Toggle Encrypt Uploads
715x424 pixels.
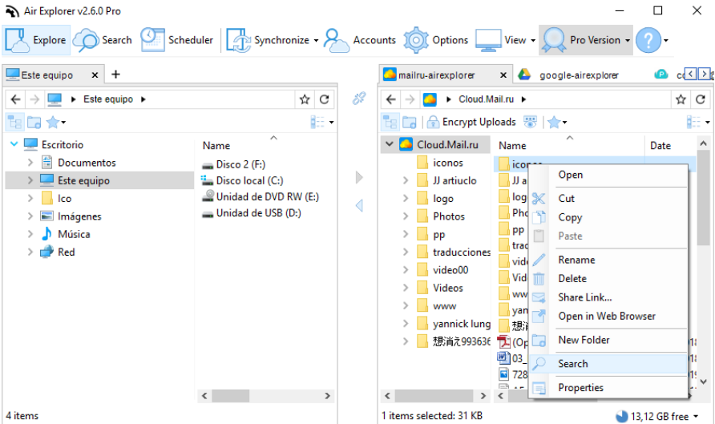(471, 122)
